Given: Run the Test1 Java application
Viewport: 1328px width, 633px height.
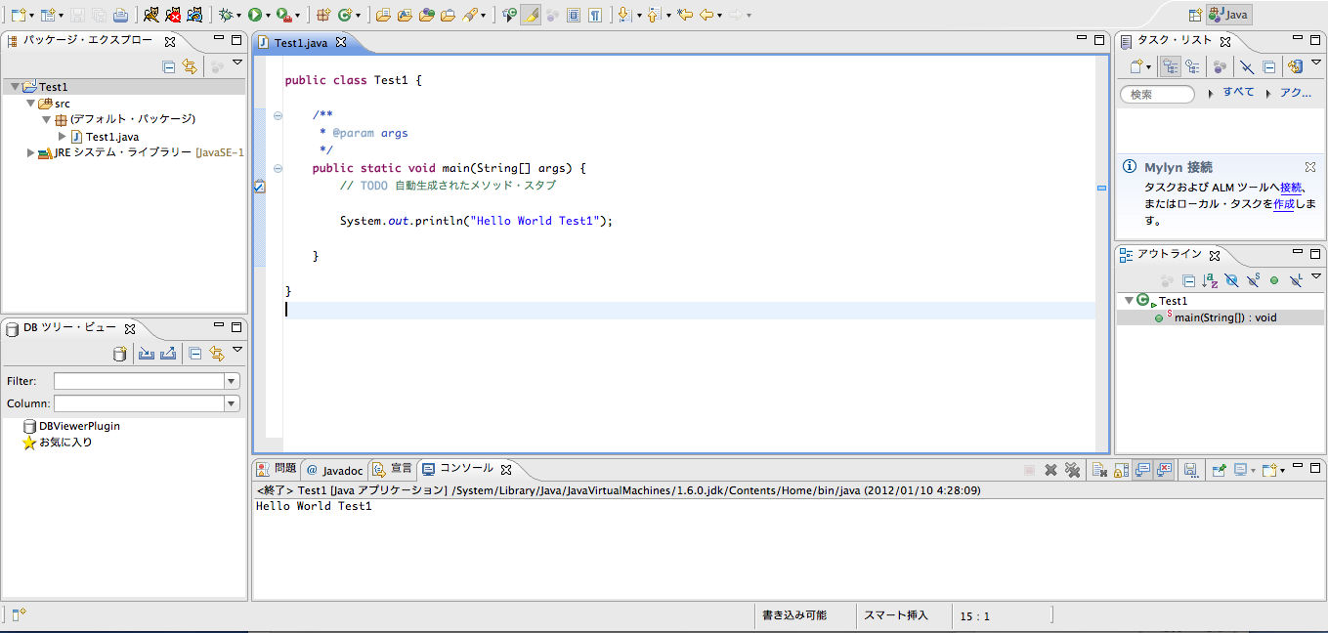Looking at the screenshot, I should click(x=255, y=15).
